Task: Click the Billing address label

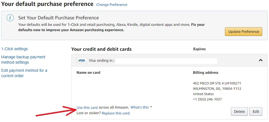Action: click(205, 73)
